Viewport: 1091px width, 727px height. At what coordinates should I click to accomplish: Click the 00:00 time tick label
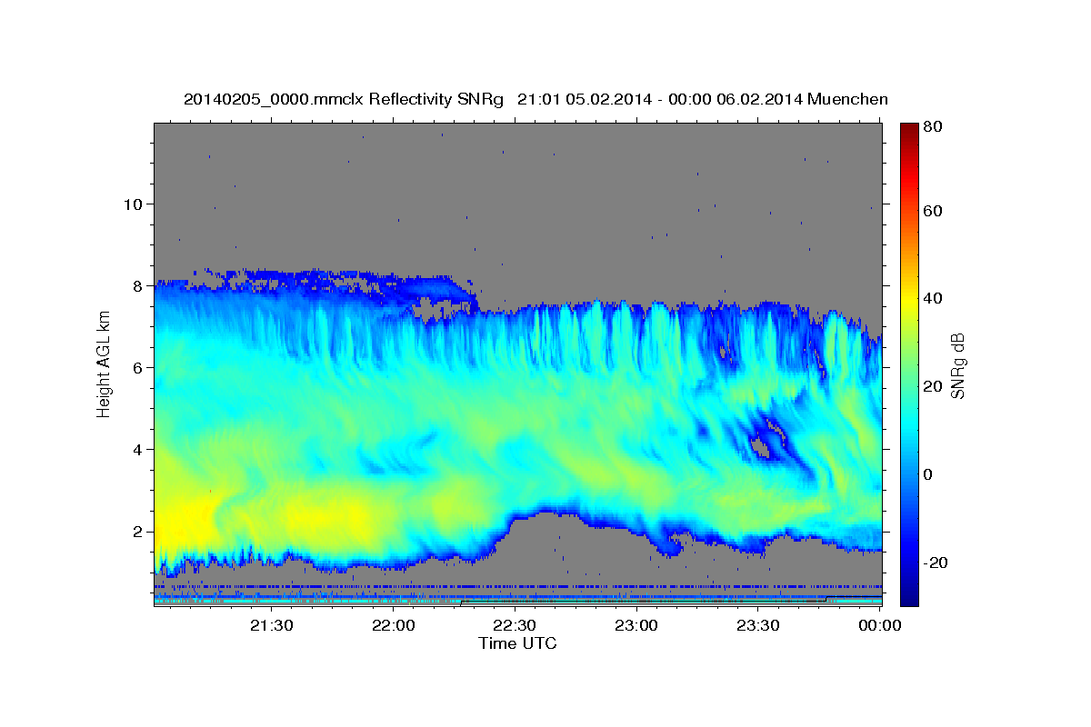pyautogui.click(x=880, y=626)
